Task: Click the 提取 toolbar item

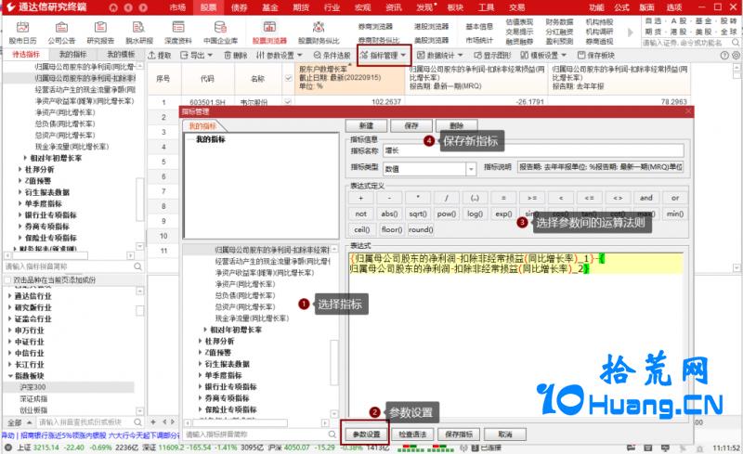Action: (x=160, y=56)
